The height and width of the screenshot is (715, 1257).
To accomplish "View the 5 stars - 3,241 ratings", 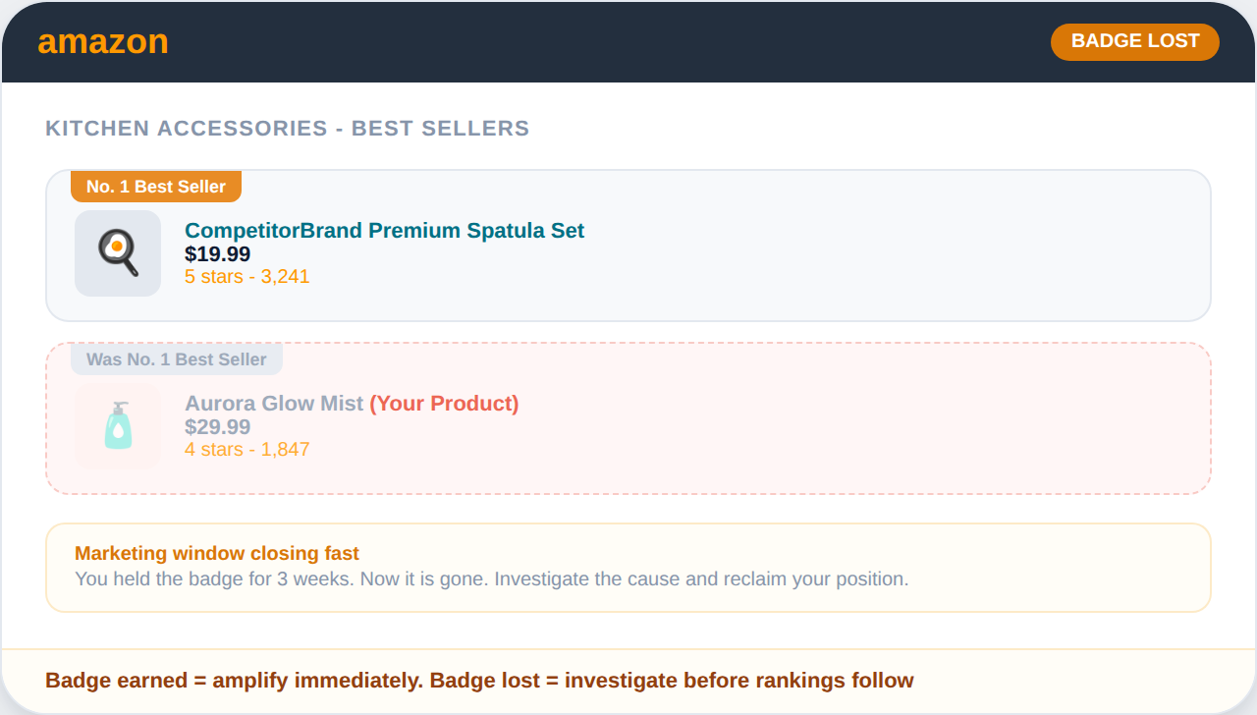I will pos(246,277).
